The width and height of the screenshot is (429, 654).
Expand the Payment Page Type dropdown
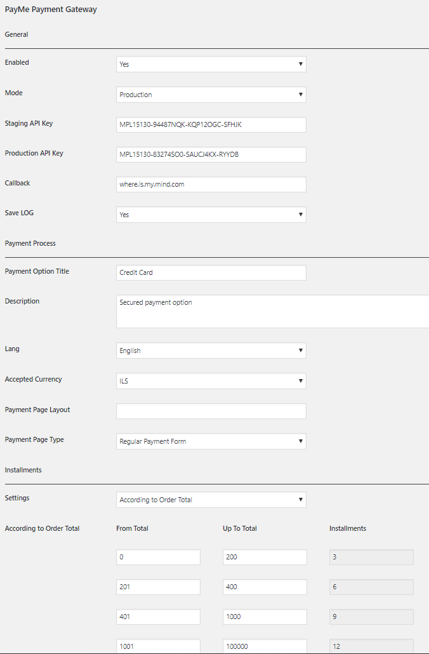click(211, 441)
